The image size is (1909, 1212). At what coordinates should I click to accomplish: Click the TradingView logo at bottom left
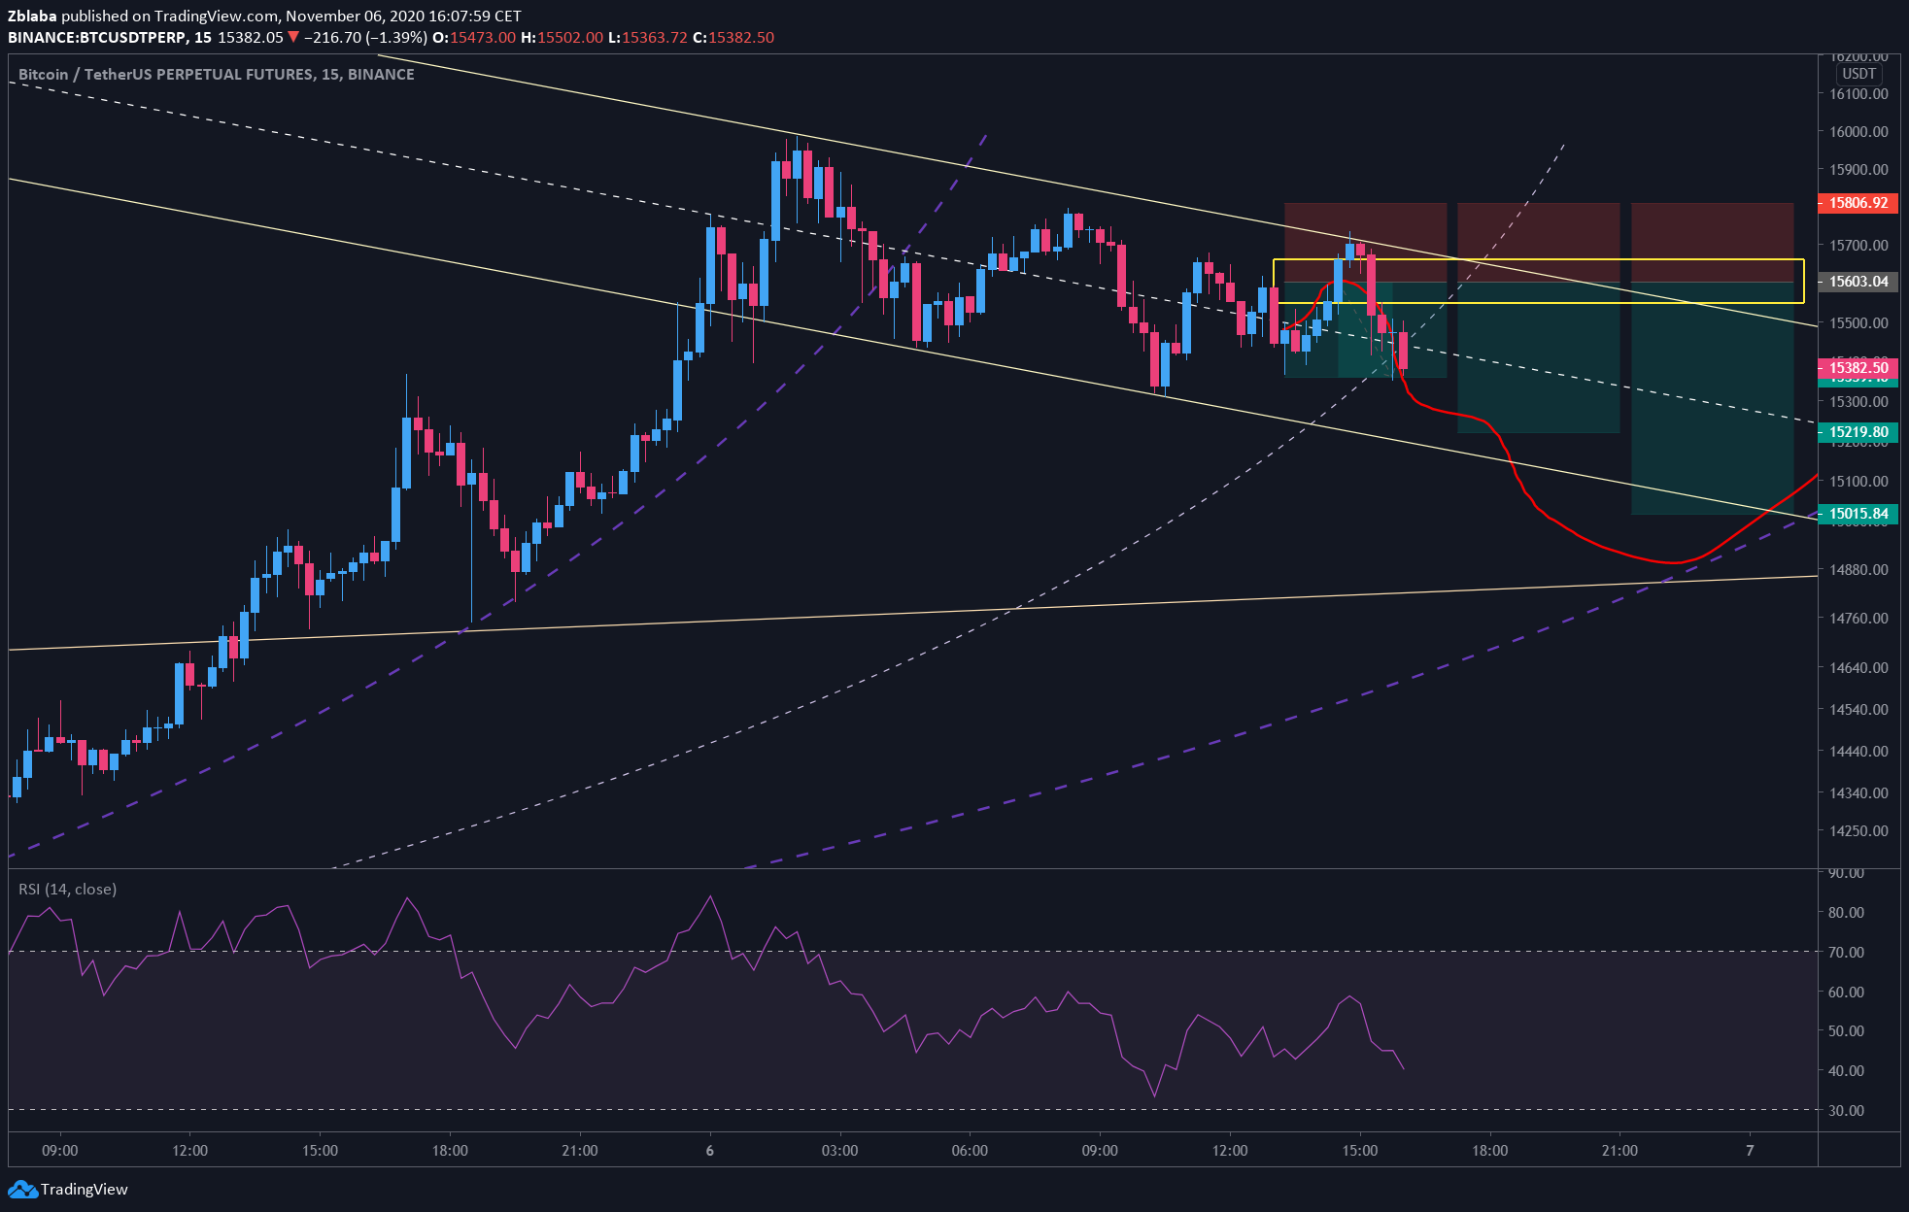point(68,1189)
